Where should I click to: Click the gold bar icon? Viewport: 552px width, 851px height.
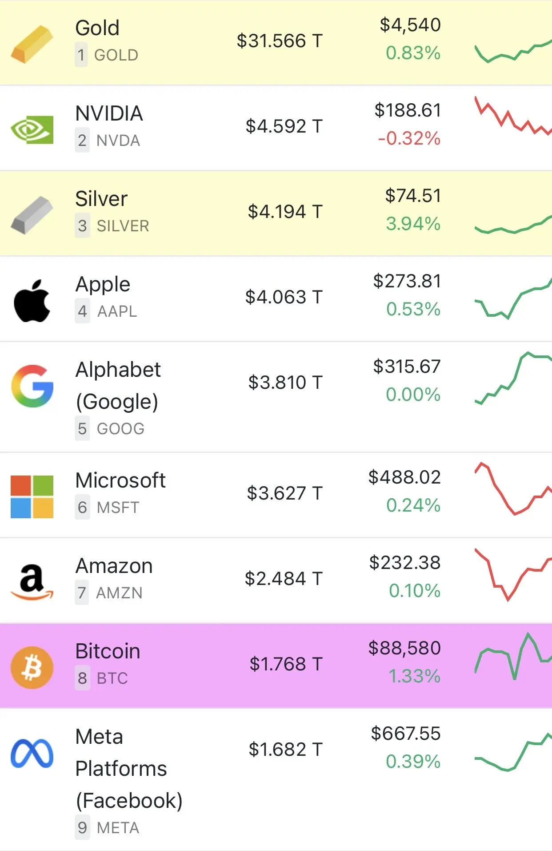(x=32, y=44)
